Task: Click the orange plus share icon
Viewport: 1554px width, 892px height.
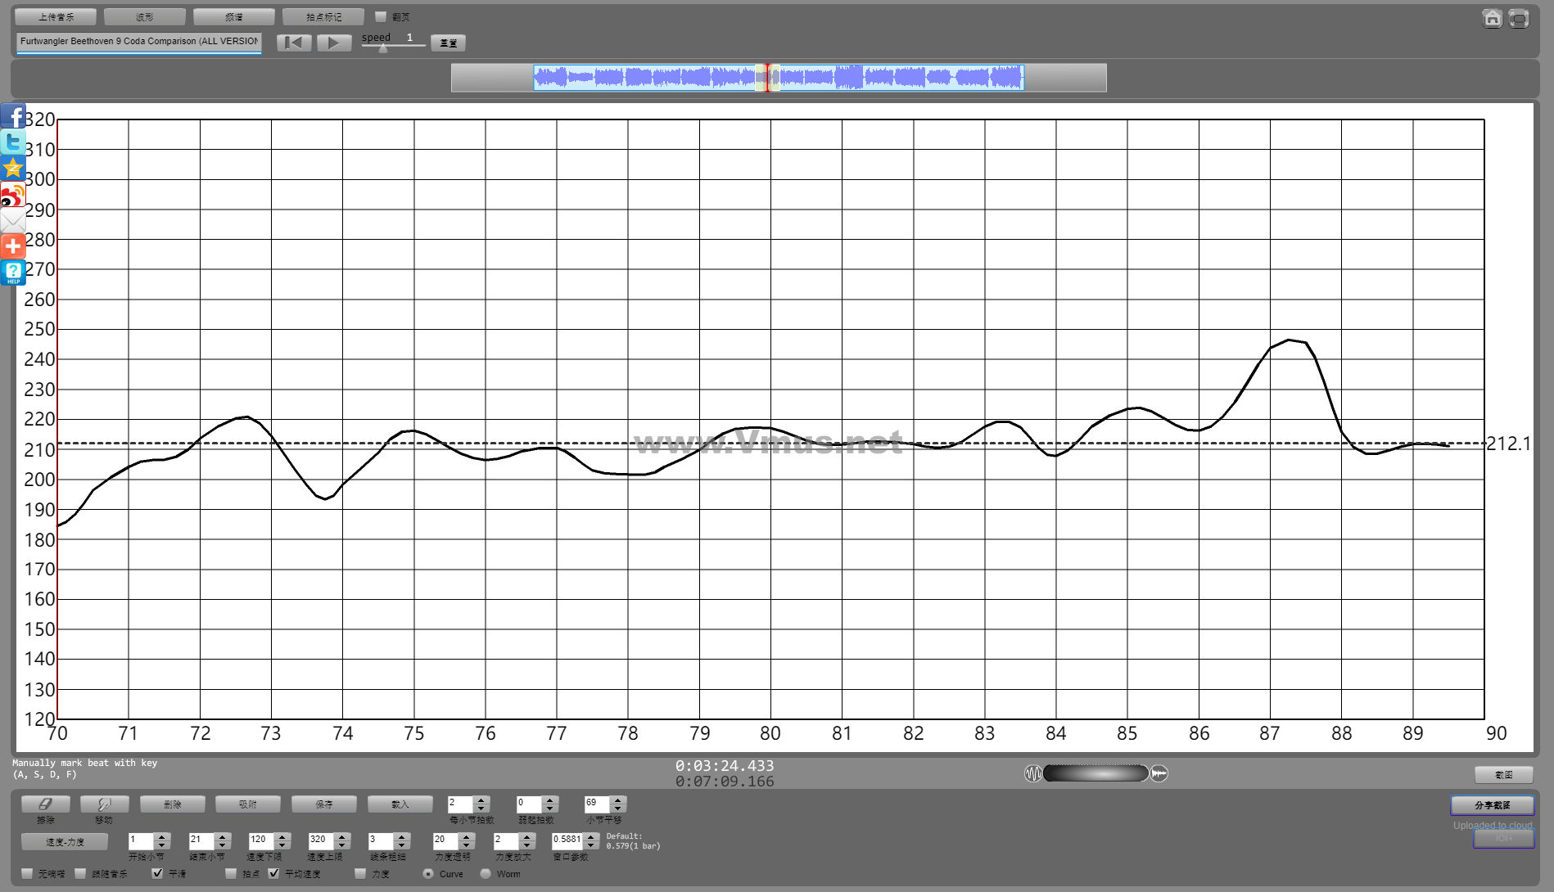Action: click(x=13, y=246)
